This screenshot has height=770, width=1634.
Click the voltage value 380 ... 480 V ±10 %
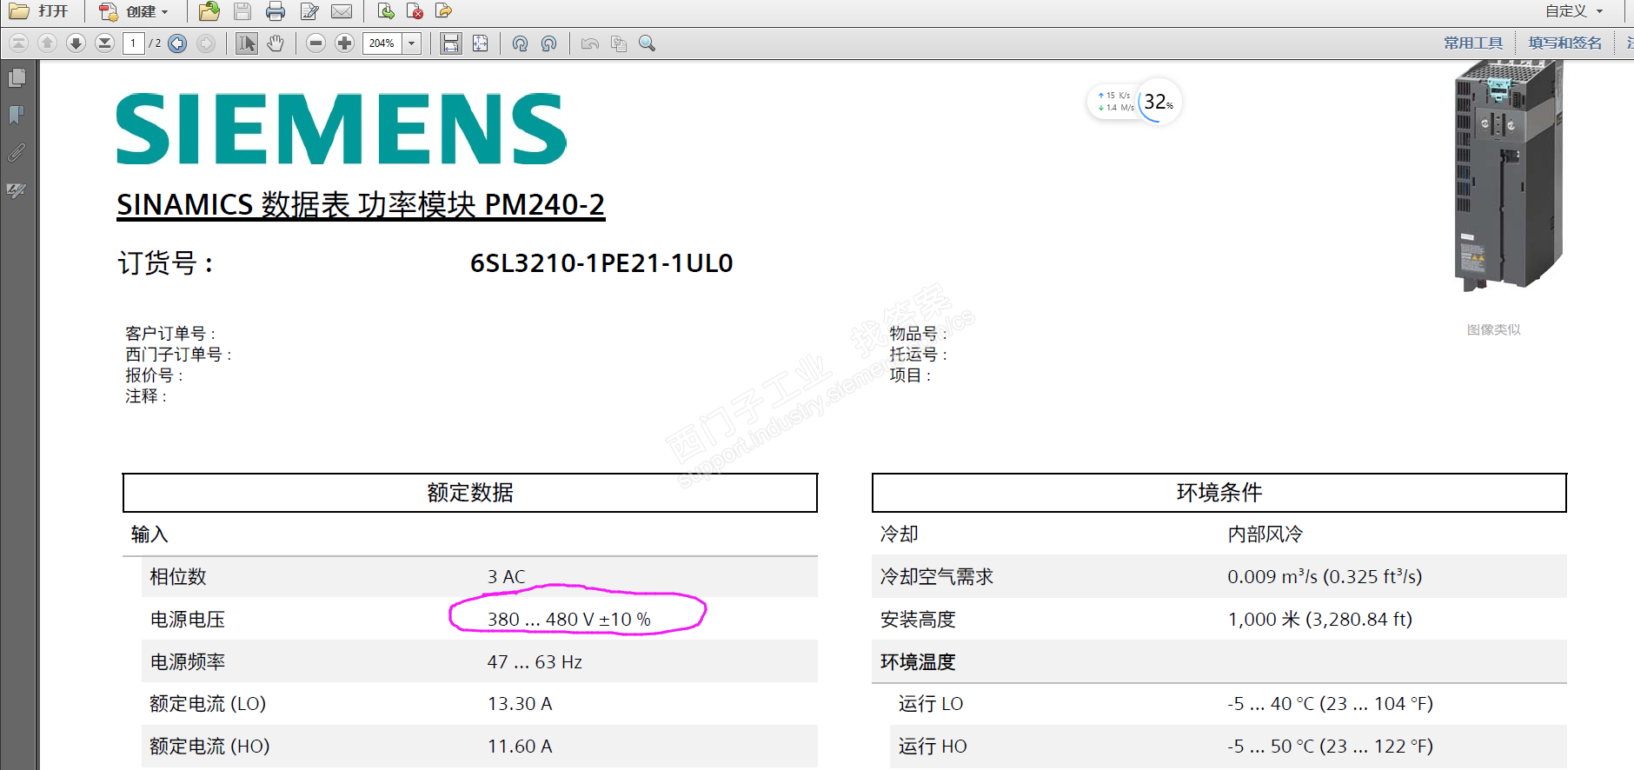coord(569,620)
